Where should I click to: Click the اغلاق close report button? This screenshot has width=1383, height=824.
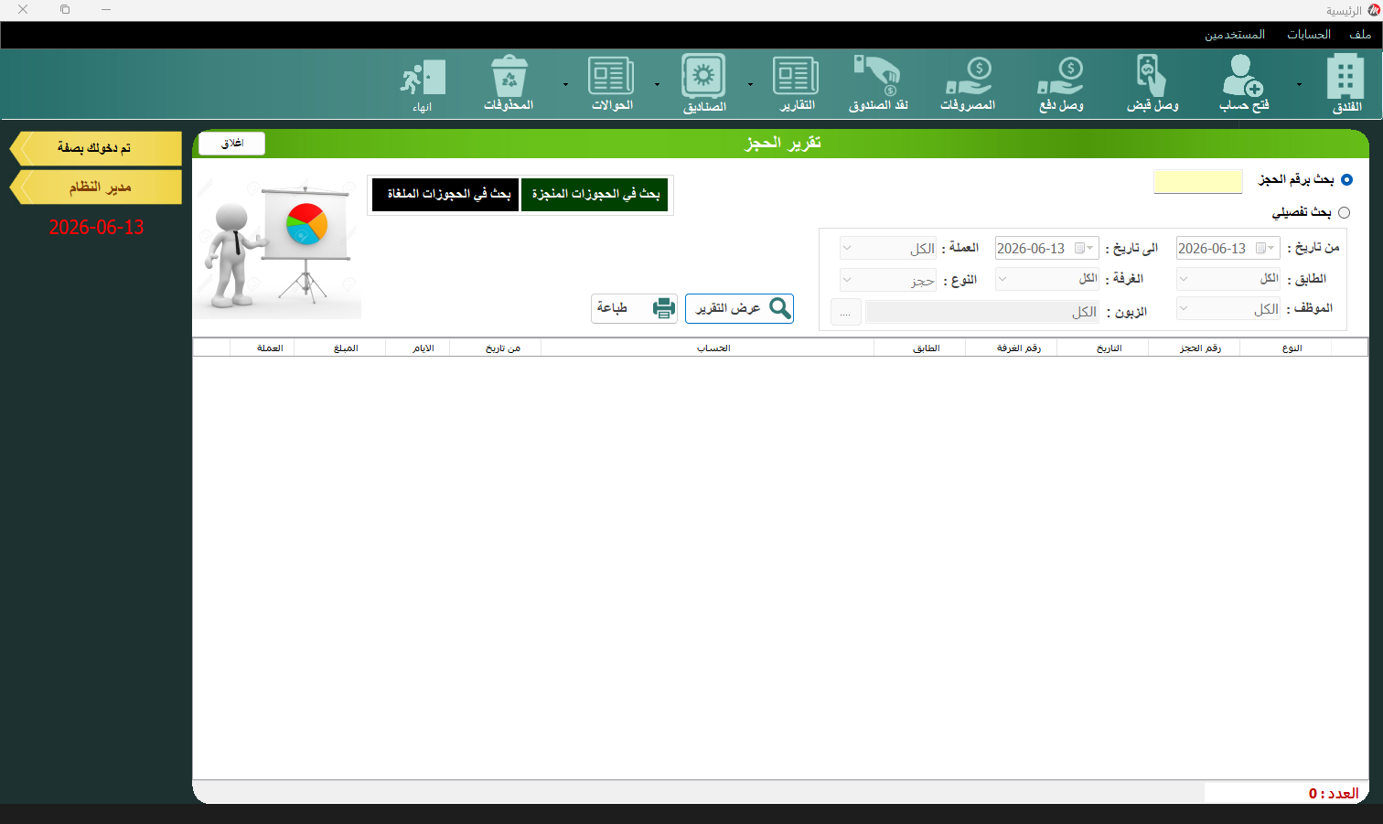tap(231, 144)
